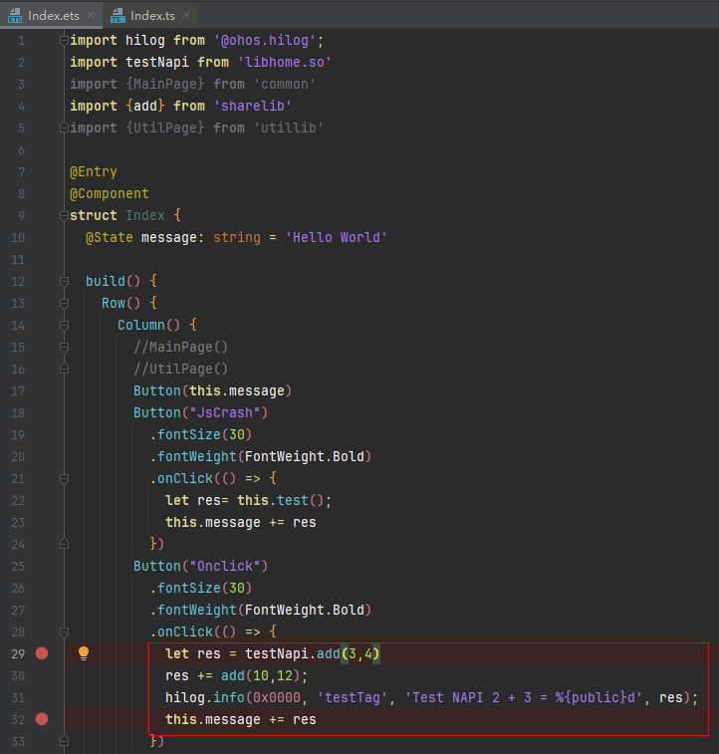
Task: Collapse the import block at line 1
Action: point(64,41)
